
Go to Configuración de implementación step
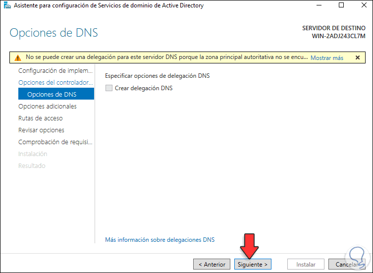[55, 71]
